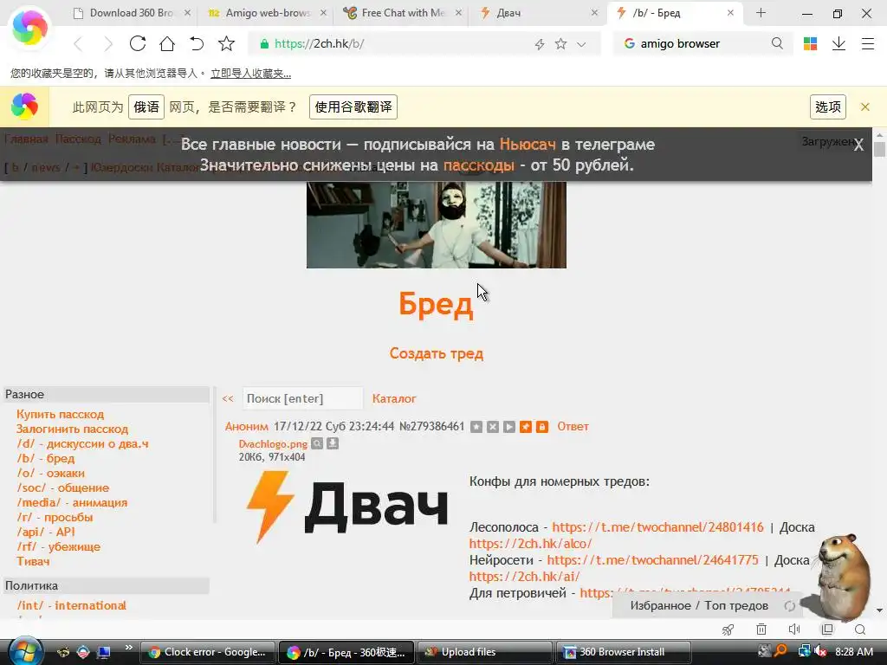Open a new tab with plus button
Screen dimensions: 887x665
[x=761, y=12]
